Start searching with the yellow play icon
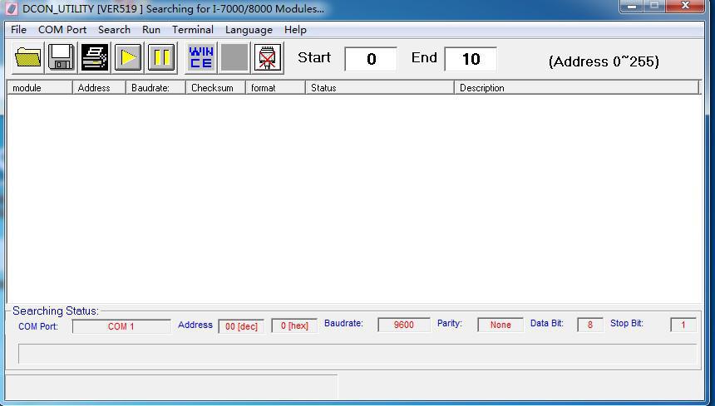 pos(128,58)
